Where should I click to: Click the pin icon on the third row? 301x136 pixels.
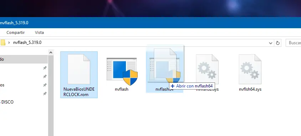[45, 85]
